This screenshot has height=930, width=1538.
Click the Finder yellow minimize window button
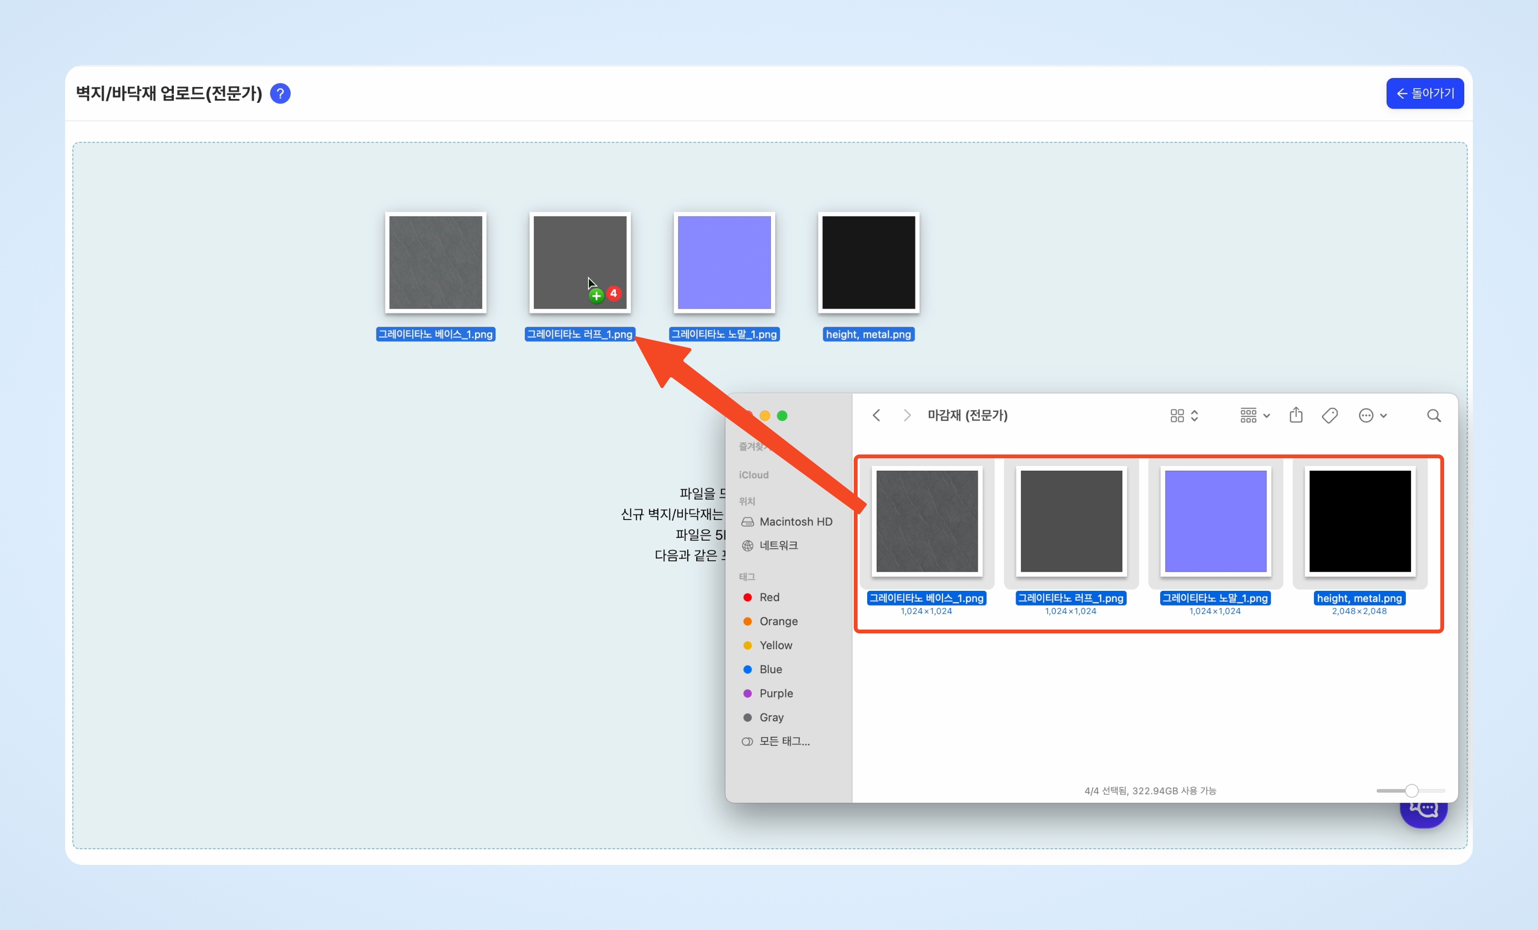765,415
